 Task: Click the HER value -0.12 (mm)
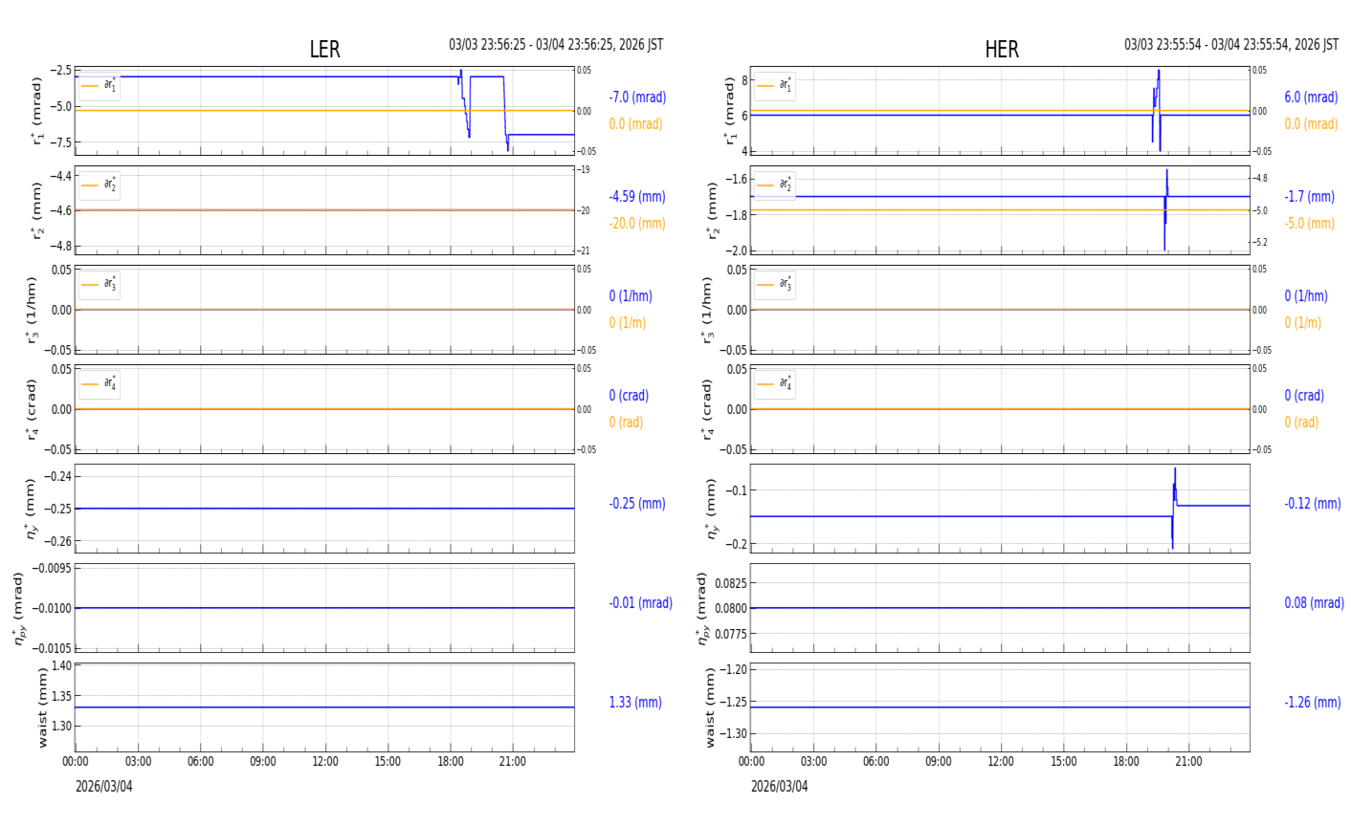(1313, 504)
